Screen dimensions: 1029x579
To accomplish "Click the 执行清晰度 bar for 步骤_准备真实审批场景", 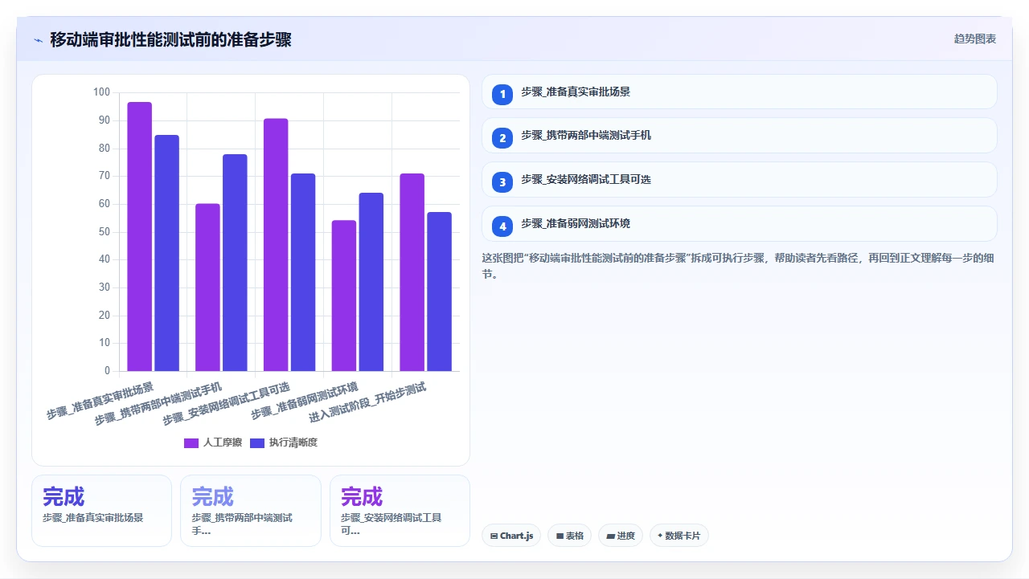I will click(x=166, y=253).
